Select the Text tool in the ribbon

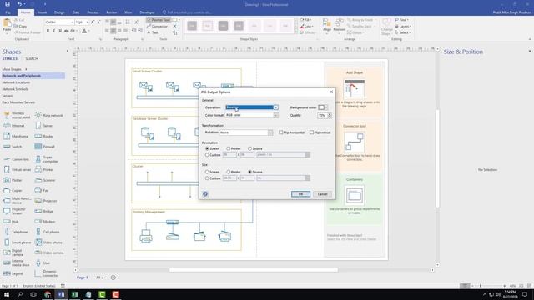153,32
